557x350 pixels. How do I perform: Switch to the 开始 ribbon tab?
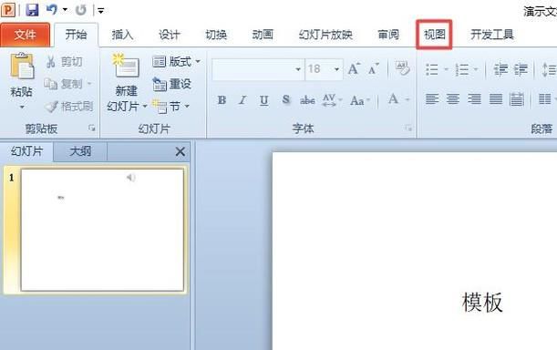point(76,35)
